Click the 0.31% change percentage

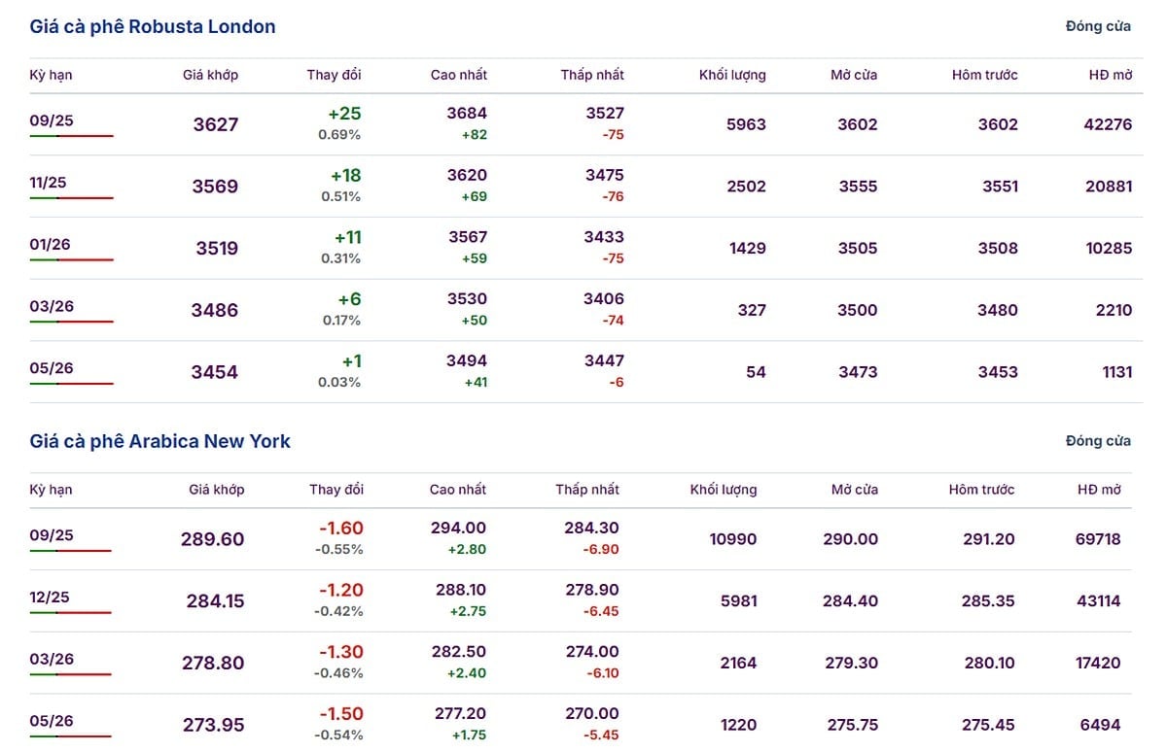click(x=340, y=258)
